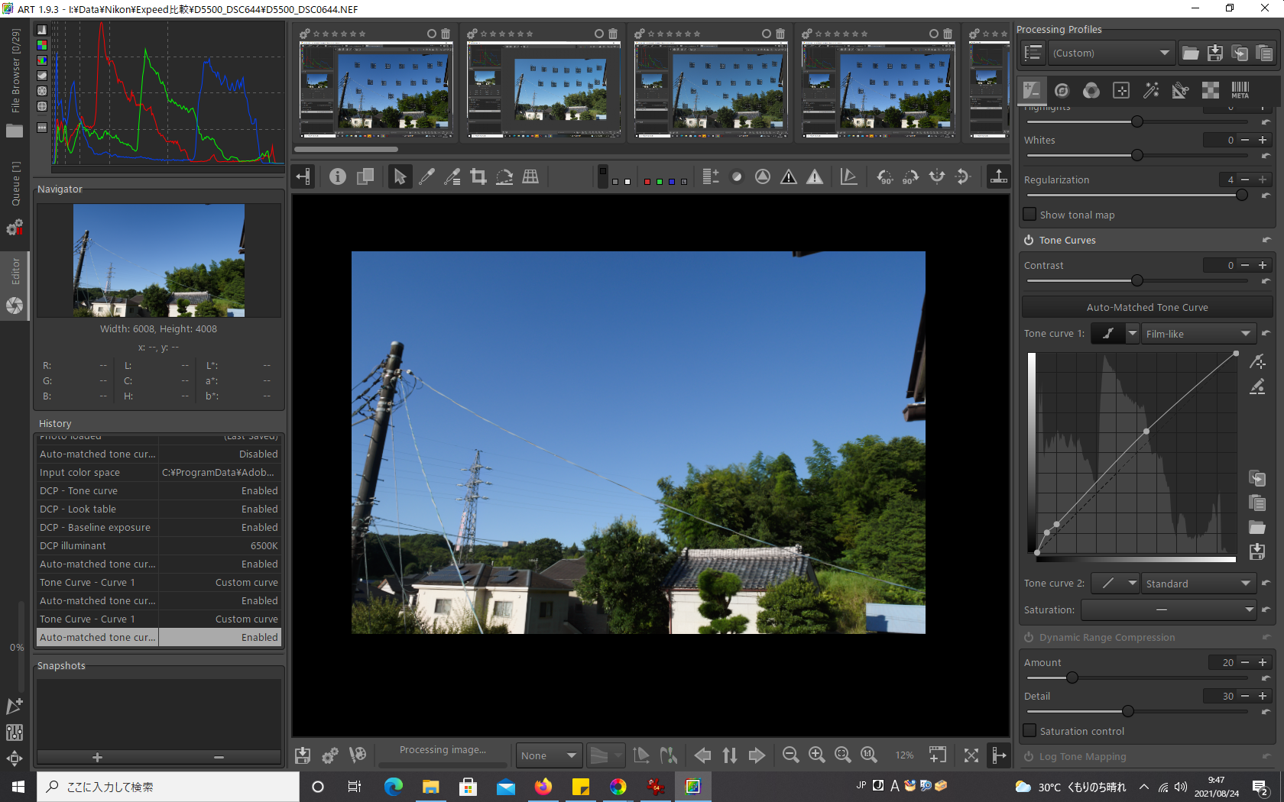Toggle red channel preview
The height and width of the screenshot is (802, 1284).
click(647, 182)
